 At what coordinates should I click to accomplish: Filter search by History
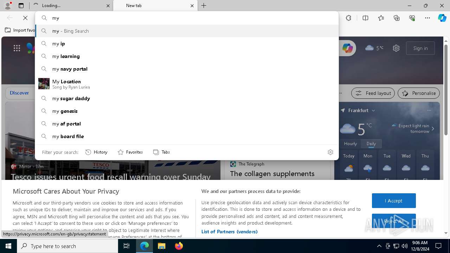[96, 152]
